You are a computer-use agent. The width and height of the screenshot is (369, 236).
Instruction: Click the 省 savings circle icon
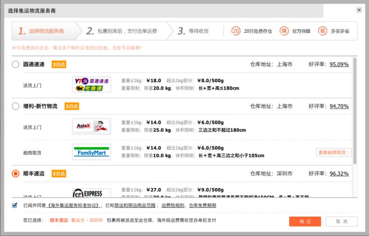(x=322, y=31)
